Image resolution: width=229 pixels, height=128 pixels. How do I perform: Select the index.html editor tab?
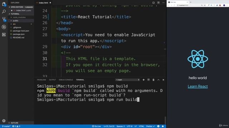43,3
